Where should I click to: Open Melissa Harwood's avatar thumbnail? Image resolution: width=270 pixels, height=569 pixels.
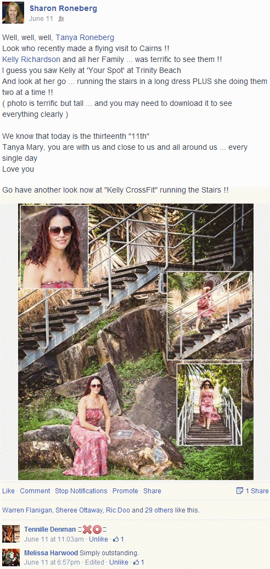click(x=11, y=557)
